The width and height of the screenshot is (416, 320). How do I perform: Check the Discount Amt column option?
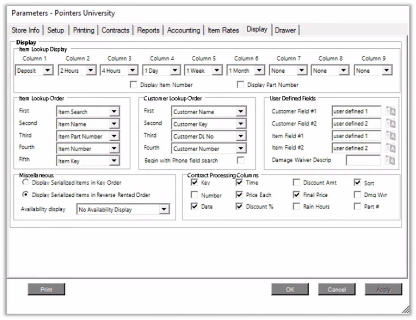297,183
